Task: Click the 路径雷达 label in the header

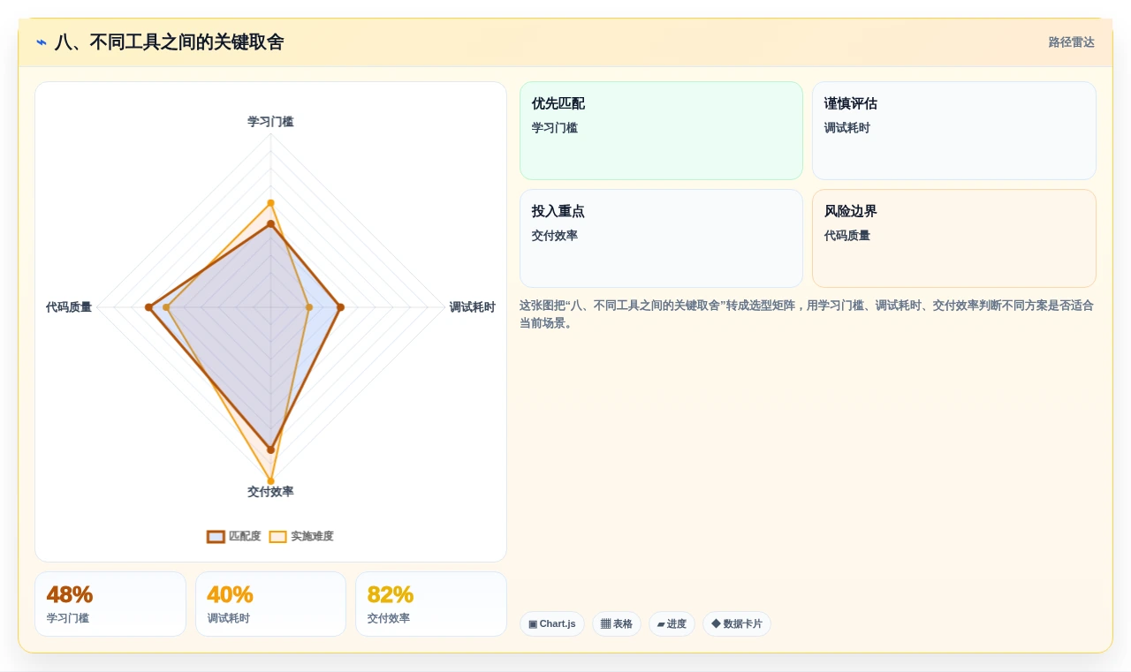Action: point(1071,42)
